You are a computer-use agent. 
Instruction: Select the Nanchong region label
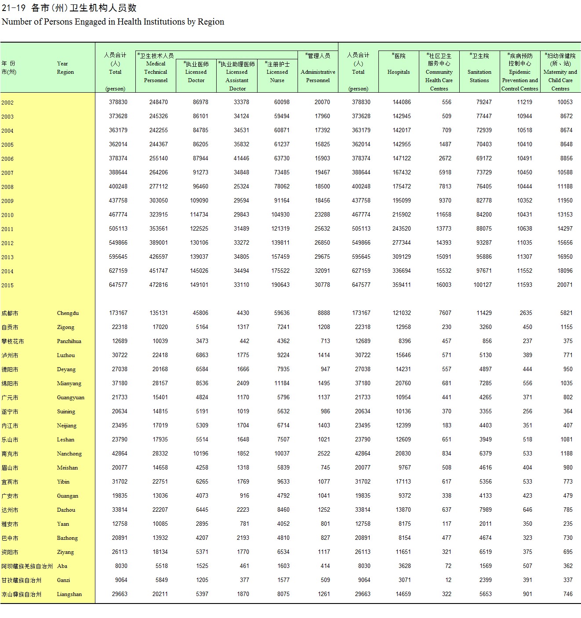(69, 454)
